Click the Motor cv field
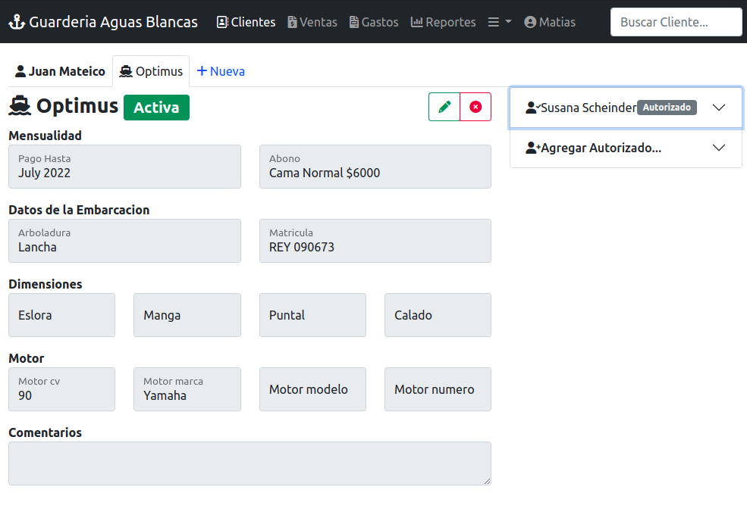The image size is (747, 515). coord(62,389)
